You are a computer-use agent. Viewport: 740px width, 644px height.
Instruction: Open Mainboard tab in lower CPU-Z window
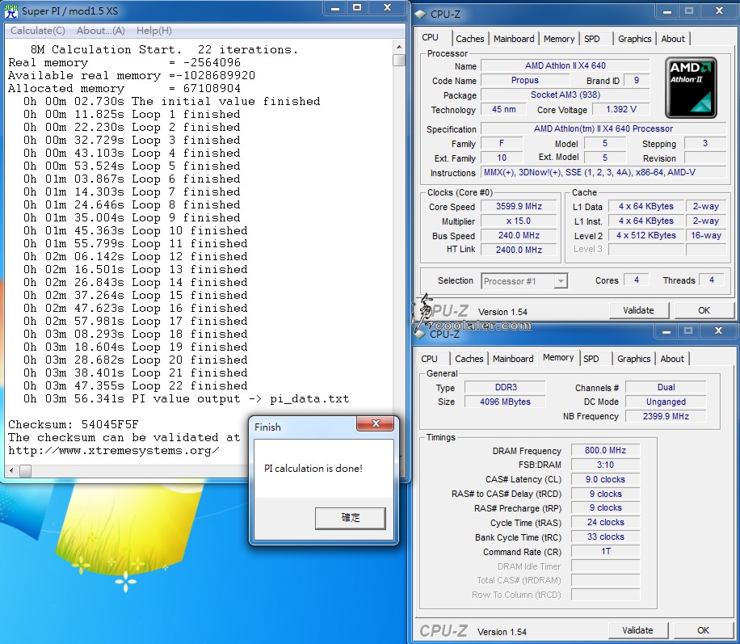[x=513, y=359]
